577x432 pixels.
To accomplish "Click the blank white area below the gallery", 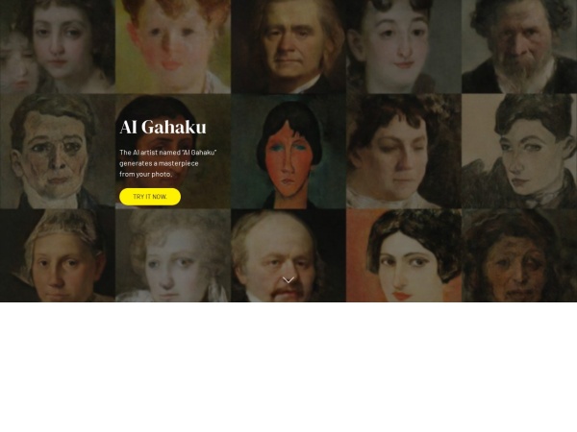I will [x=288, y=368].
